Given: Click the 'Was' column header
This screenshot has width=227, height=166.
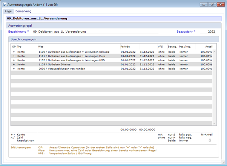Looking at the screenshot, I should point(41,47).
